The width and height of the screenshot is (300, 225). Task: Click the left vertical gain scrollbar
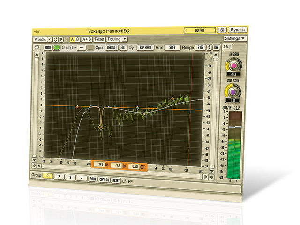[x=36, y=107]
